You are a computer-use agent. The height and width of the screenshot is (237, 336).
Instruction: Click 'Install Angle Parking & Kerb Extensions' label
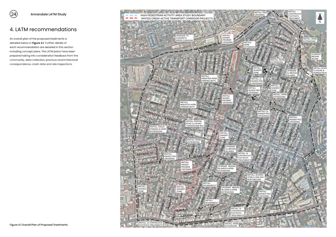[x=158, y=129]
